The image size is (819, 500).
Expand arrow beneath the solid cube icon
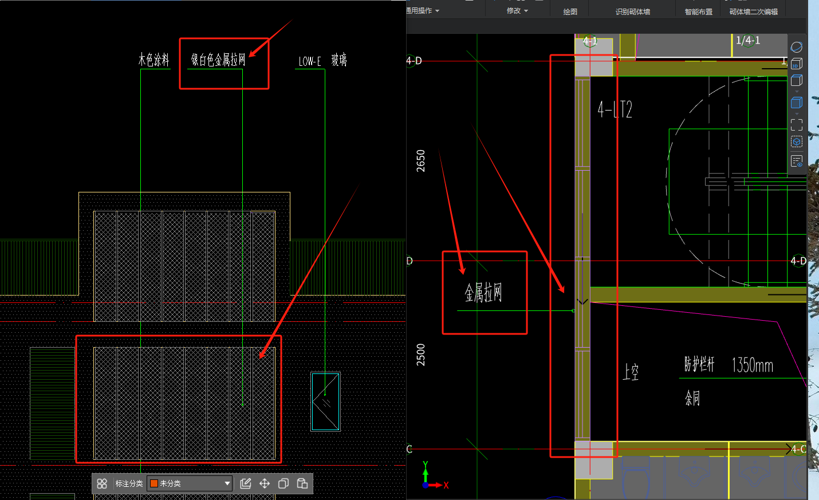797,113
